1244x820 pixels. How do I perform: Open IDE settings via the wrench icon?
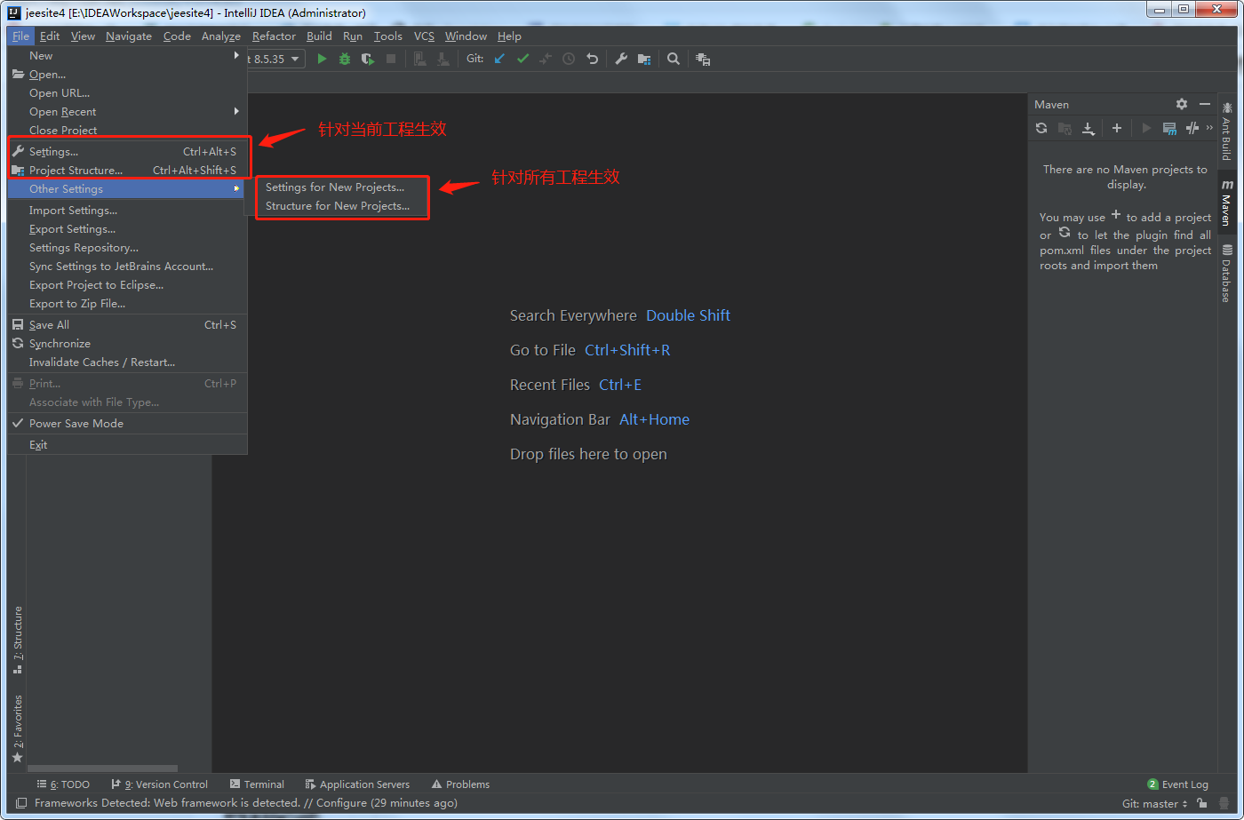pyautogui.click(x=621, y=59)
